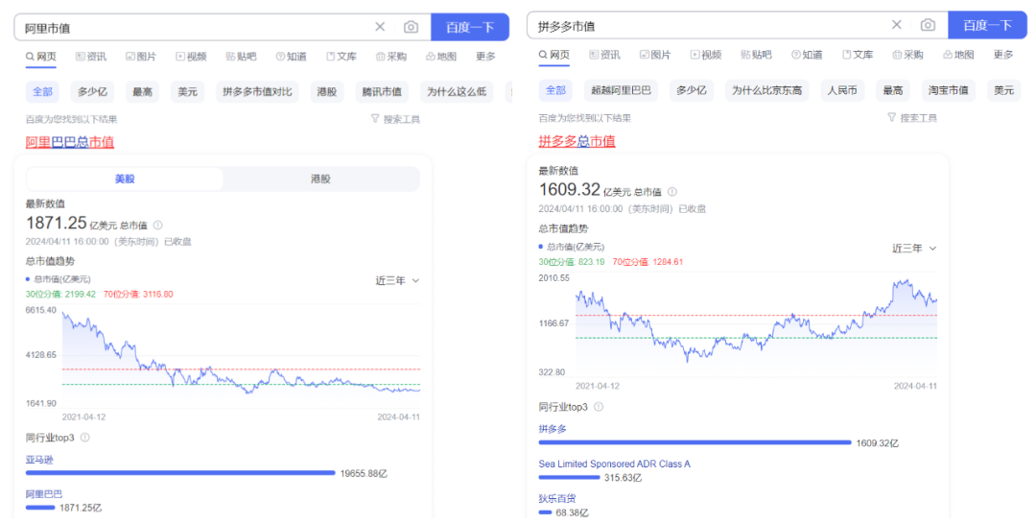Switch to the 港股 tab in Alibaba card
The width and height of the screenshot is (1036, 524).
point(320,179)
